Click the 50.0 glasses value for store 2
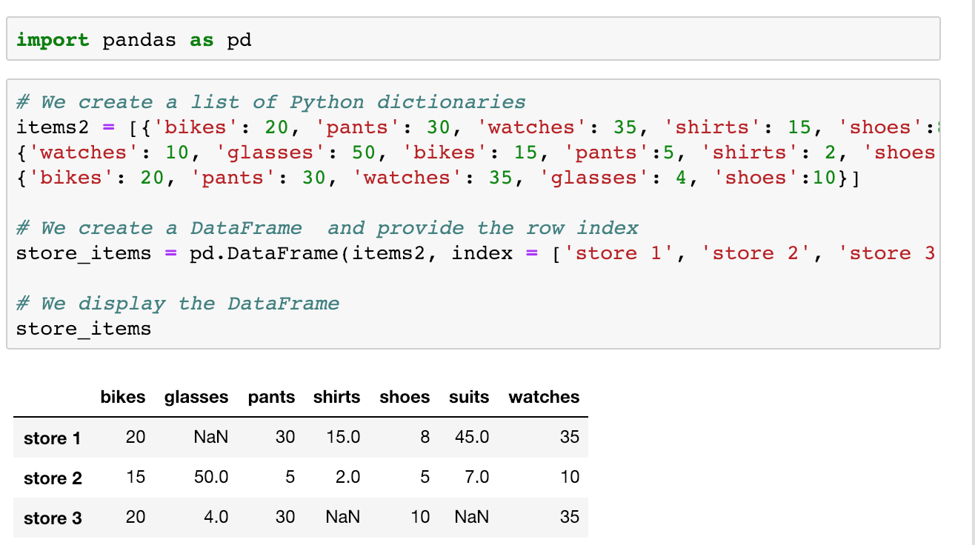This screenshot has width=975, height=545. (210, 478)
